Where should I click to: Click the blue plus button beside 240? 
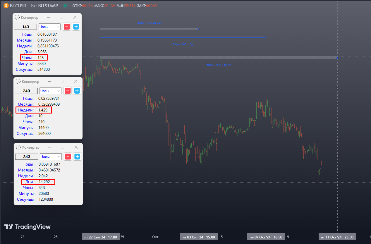77,91
